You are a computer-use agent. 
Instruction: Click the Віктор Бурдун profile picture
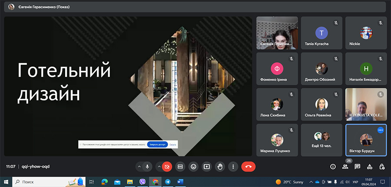pos(366,140)
